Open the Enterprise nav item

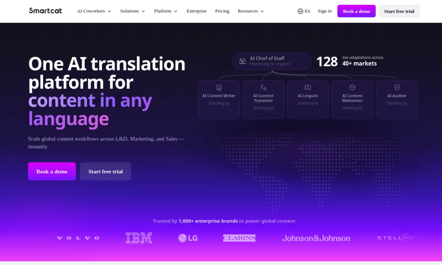coord(197,11)
